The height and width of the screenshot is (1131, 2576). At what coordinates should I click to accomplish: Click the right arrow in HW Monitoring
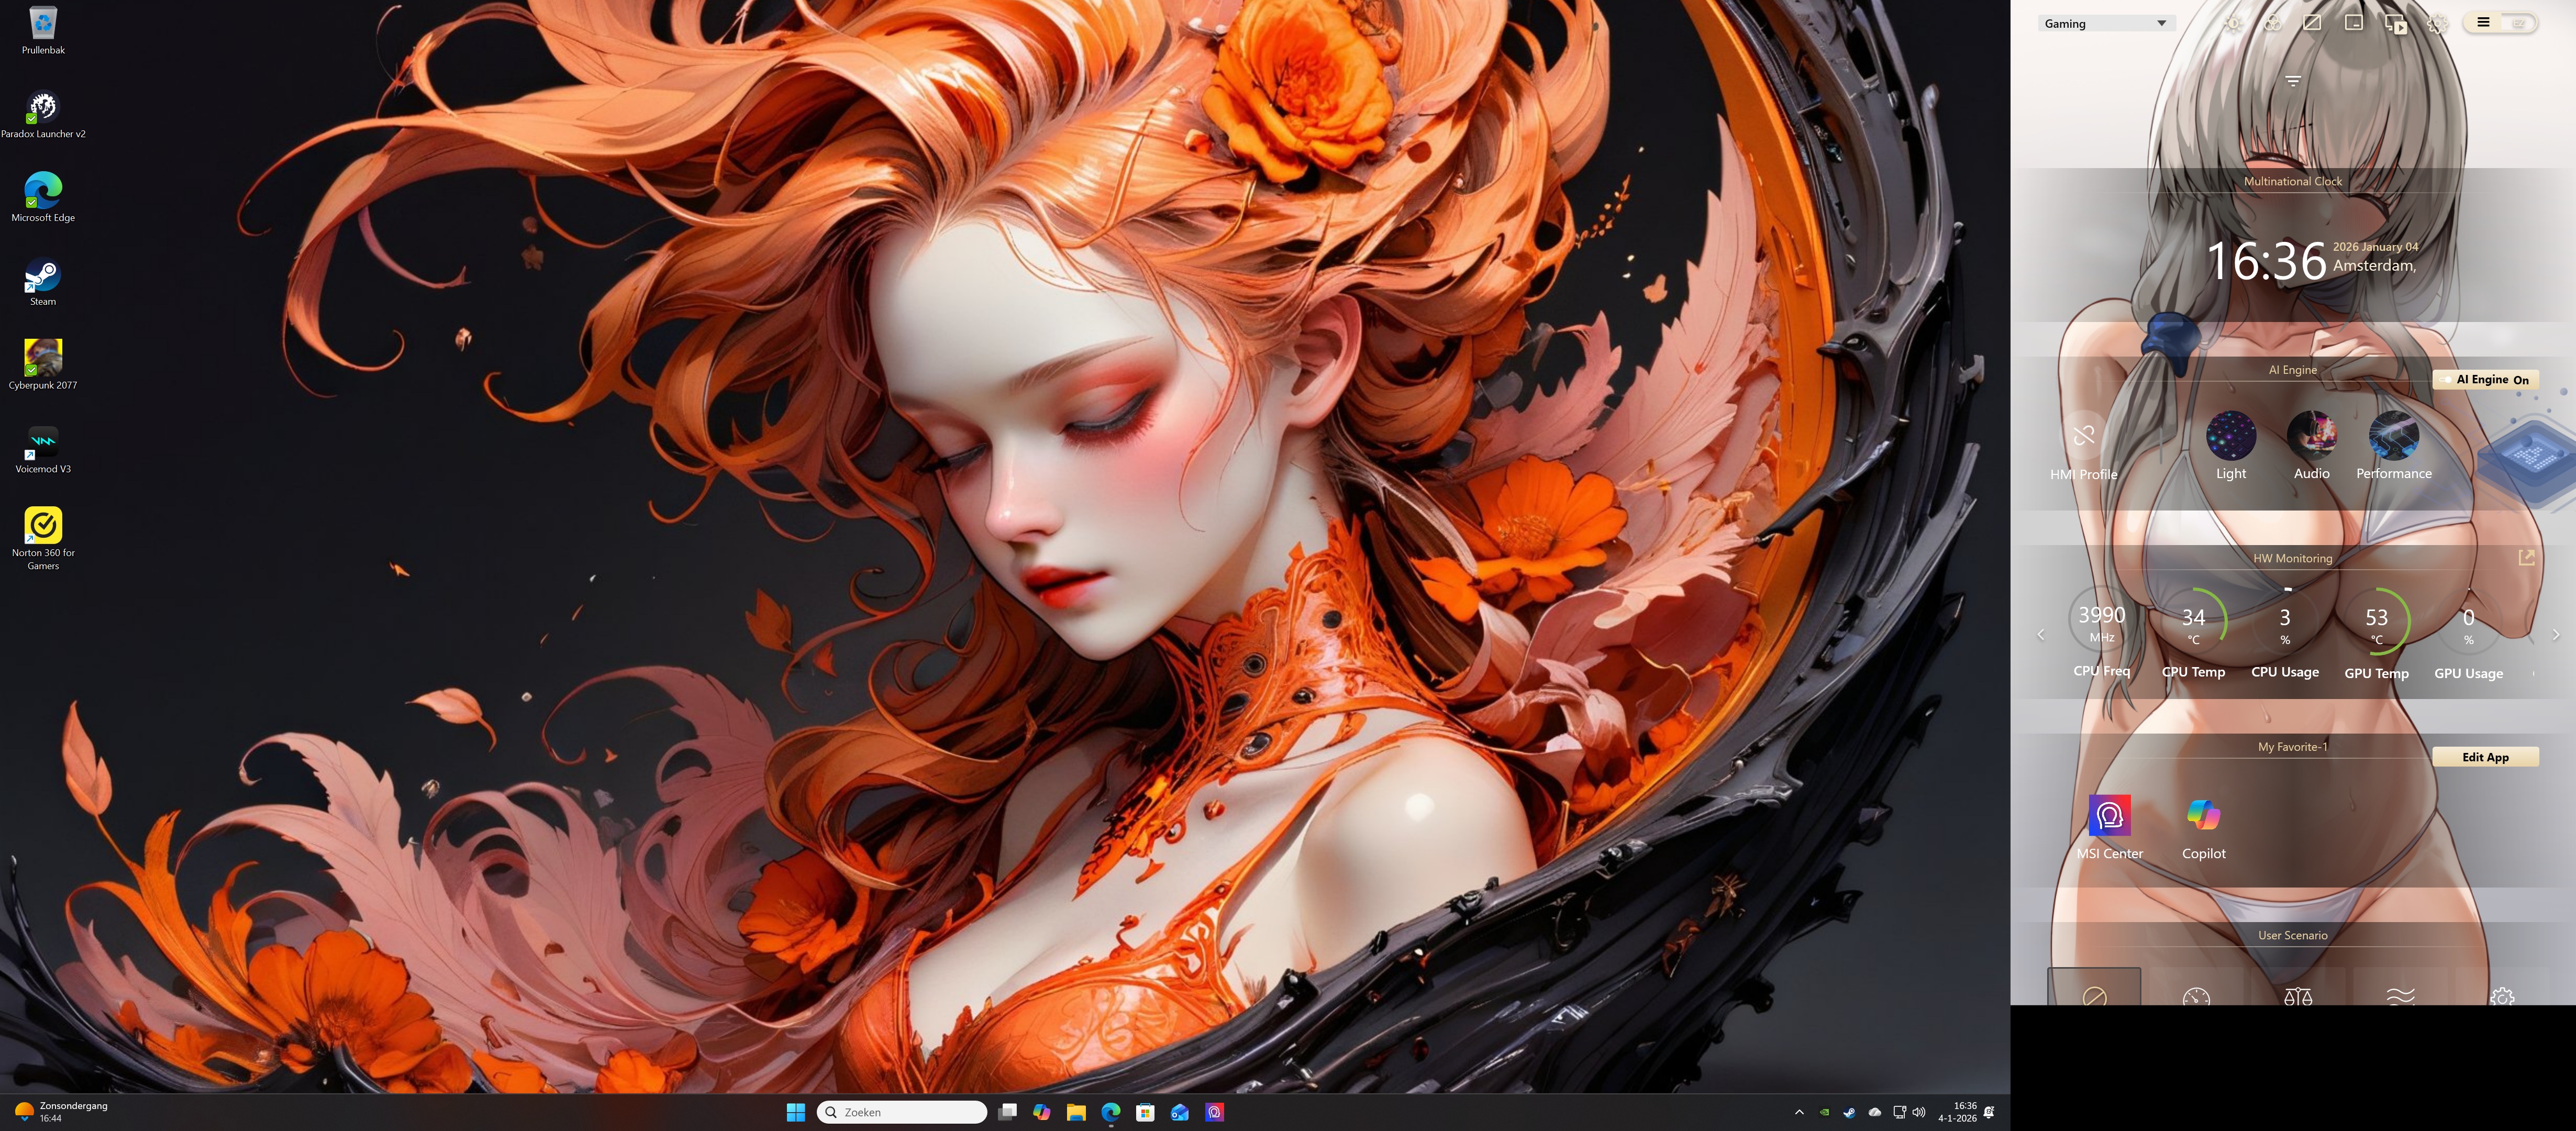[2555, 635]
